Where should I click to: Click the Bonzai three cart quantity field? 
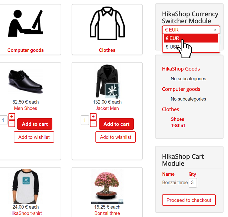point(193,183)
